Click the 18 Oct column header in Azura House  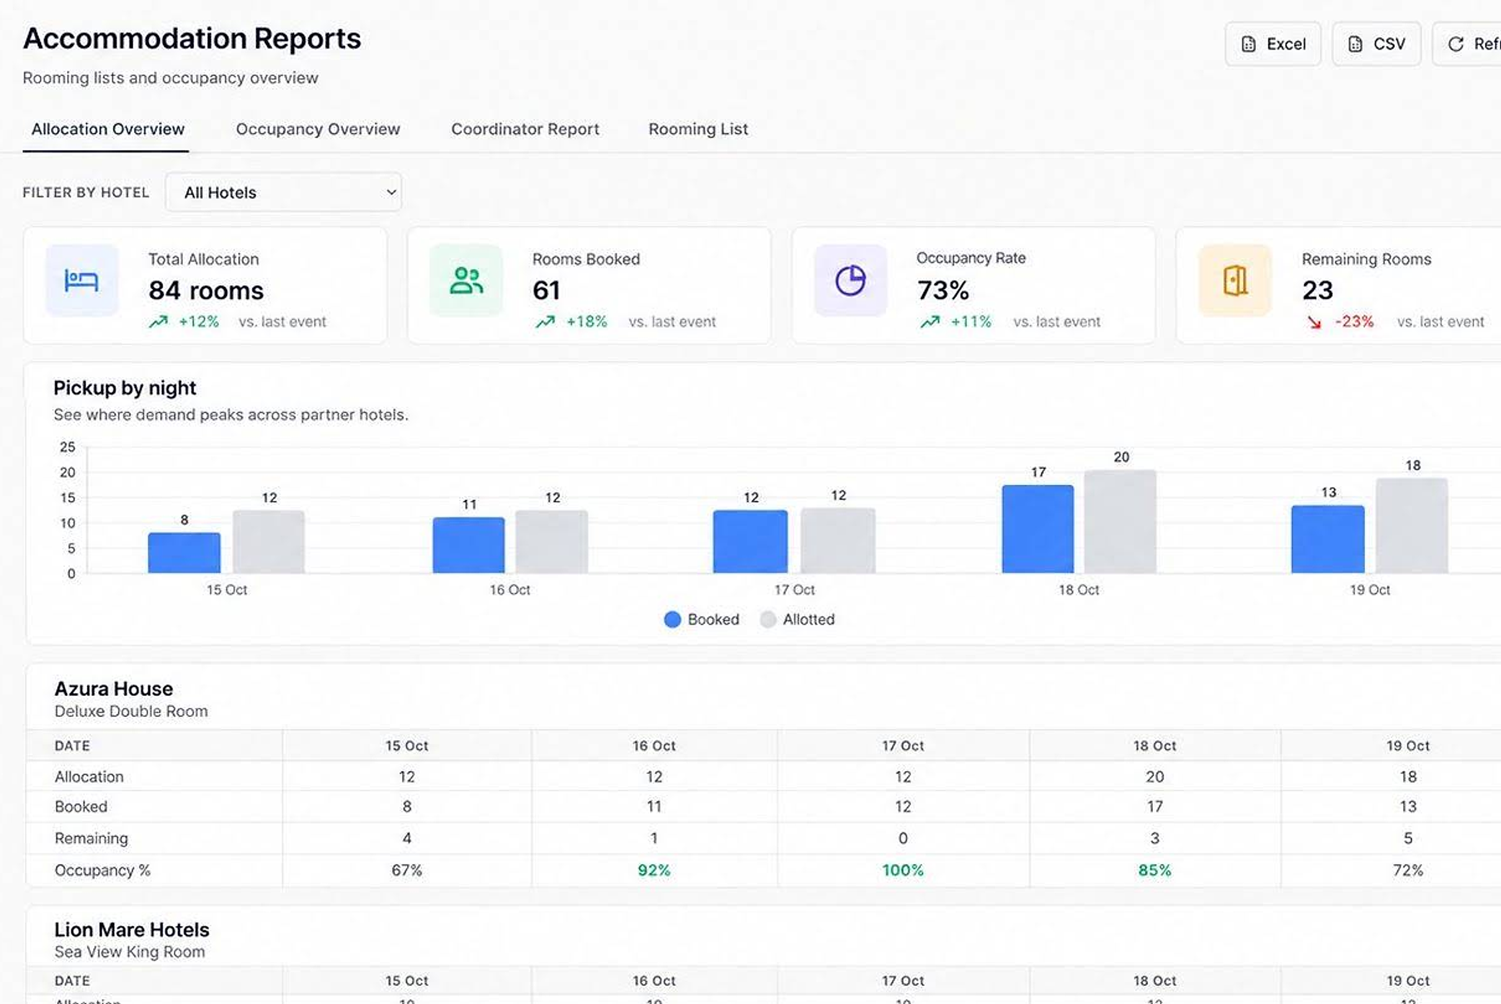pos(1154,746)
